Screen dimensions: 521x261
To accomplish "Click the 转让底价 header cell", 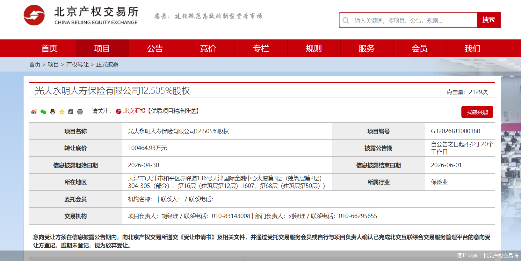I will pos(76,148).
